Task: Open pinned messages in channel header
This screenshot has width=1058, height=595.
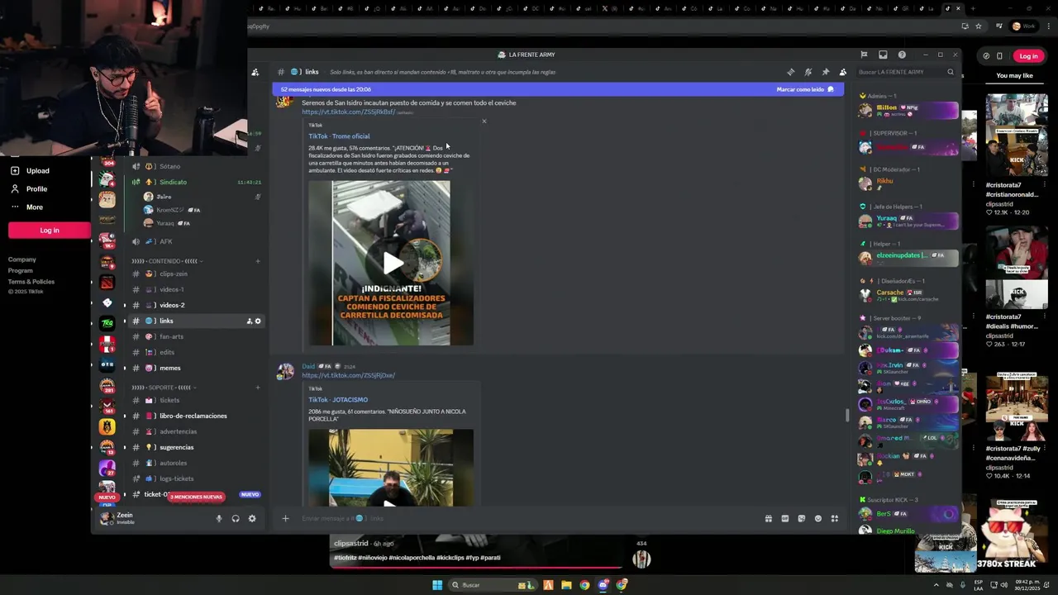Action: (825, 72)
